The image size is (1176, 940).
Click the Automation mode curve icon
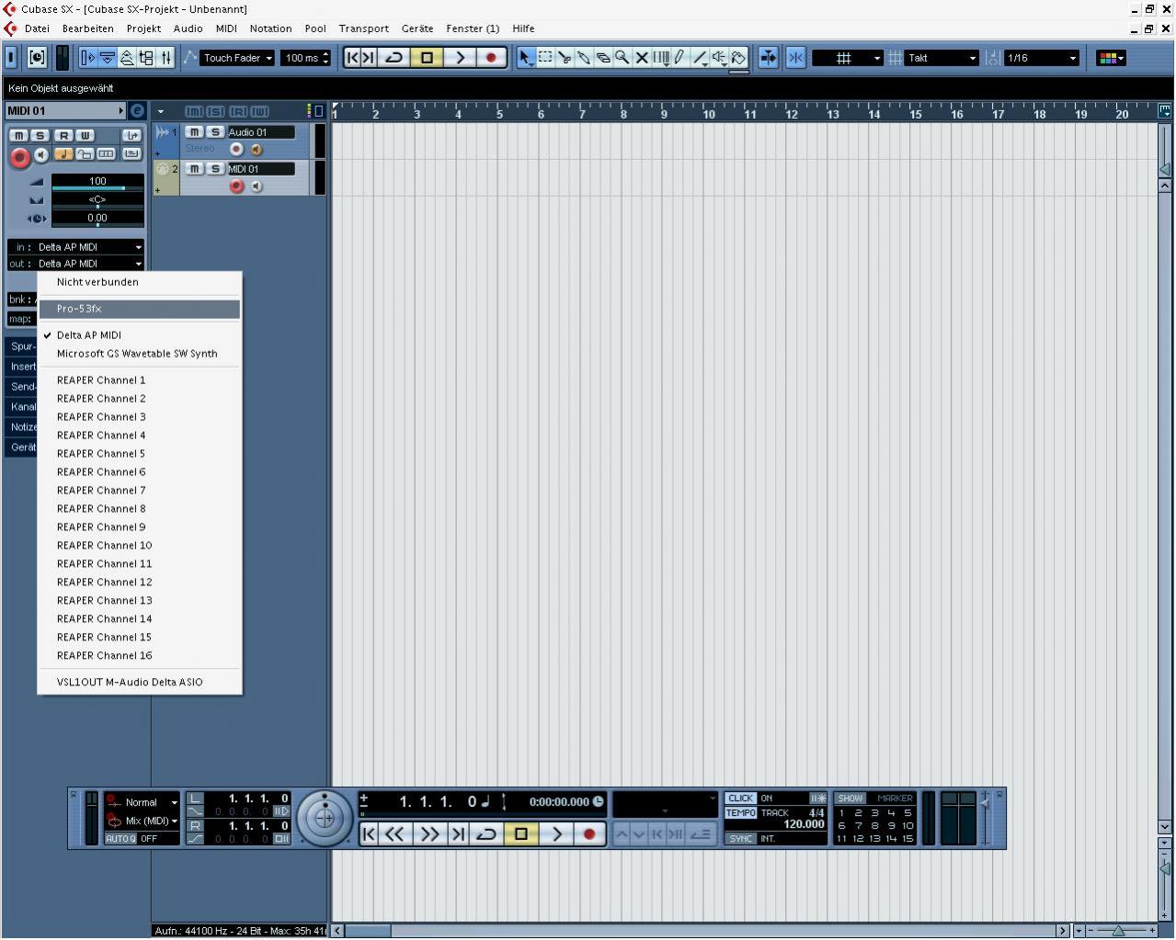(x=190, y=58)
